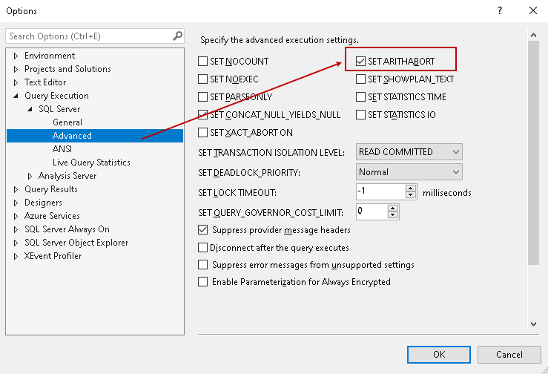The height and width of the screenshot is (374, 548).
Task: Select the General page under SQL Server
Action: pyautogui.click(x=67, y=122)
